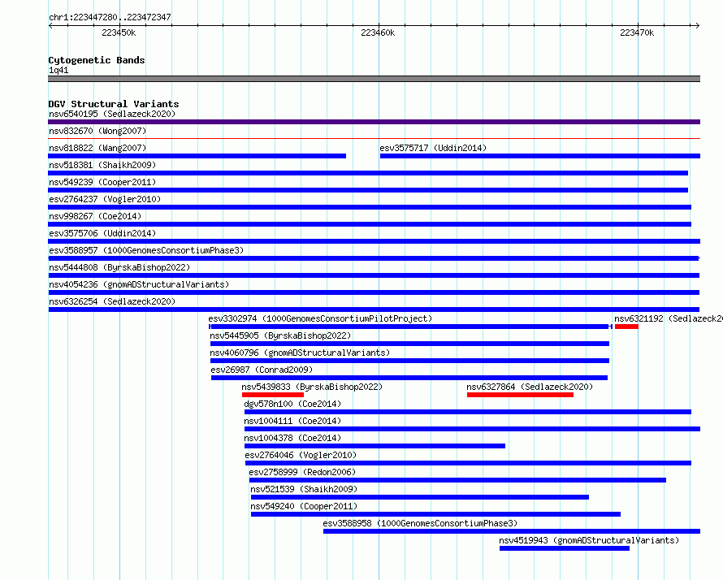Click nsv4519943 (gnomADStructuralVariants) label

point(589,540)
